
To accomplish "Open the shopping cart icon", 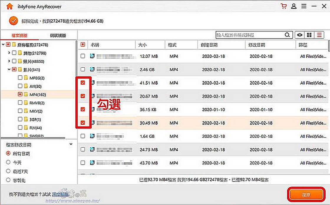I will point(283,6).
